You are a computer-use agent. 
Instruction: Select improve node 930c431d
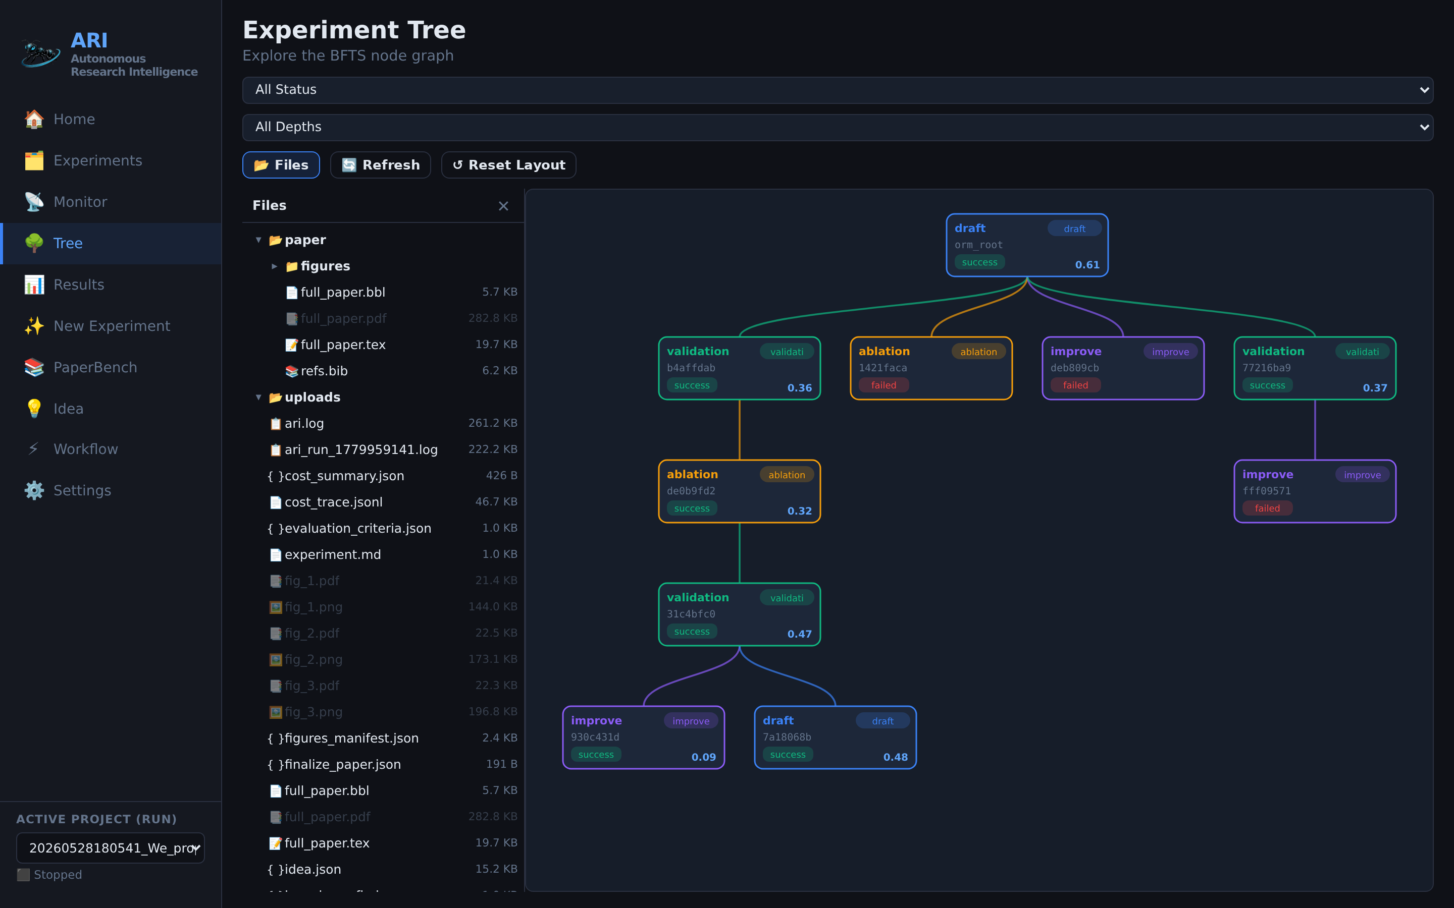pyautogui.click(x=644, y=737)
